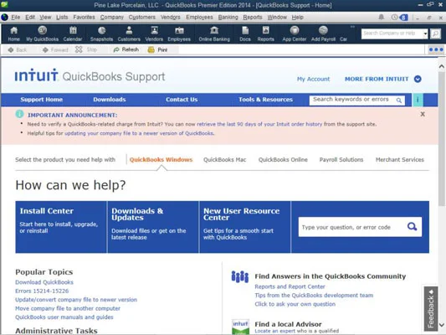The height and width of the screenshot is (335, 446).
Task: Expand the More From Intuit dropdown arrow
Action: [418, 79]
